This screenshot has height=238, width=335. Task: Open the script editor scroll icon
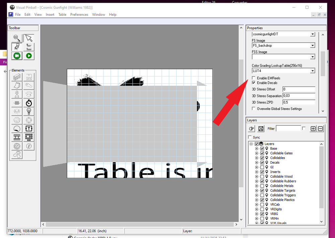tap(29, 47)
